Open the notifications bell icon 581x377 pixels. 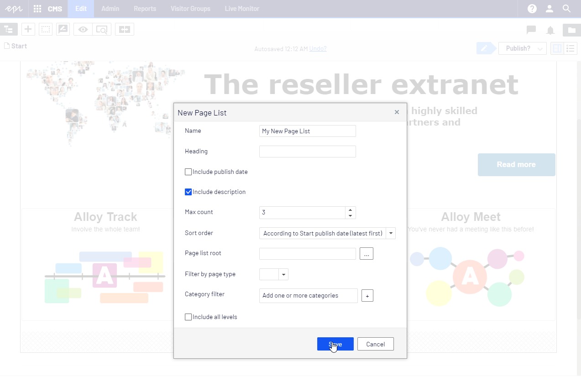(x=550, y=31)
